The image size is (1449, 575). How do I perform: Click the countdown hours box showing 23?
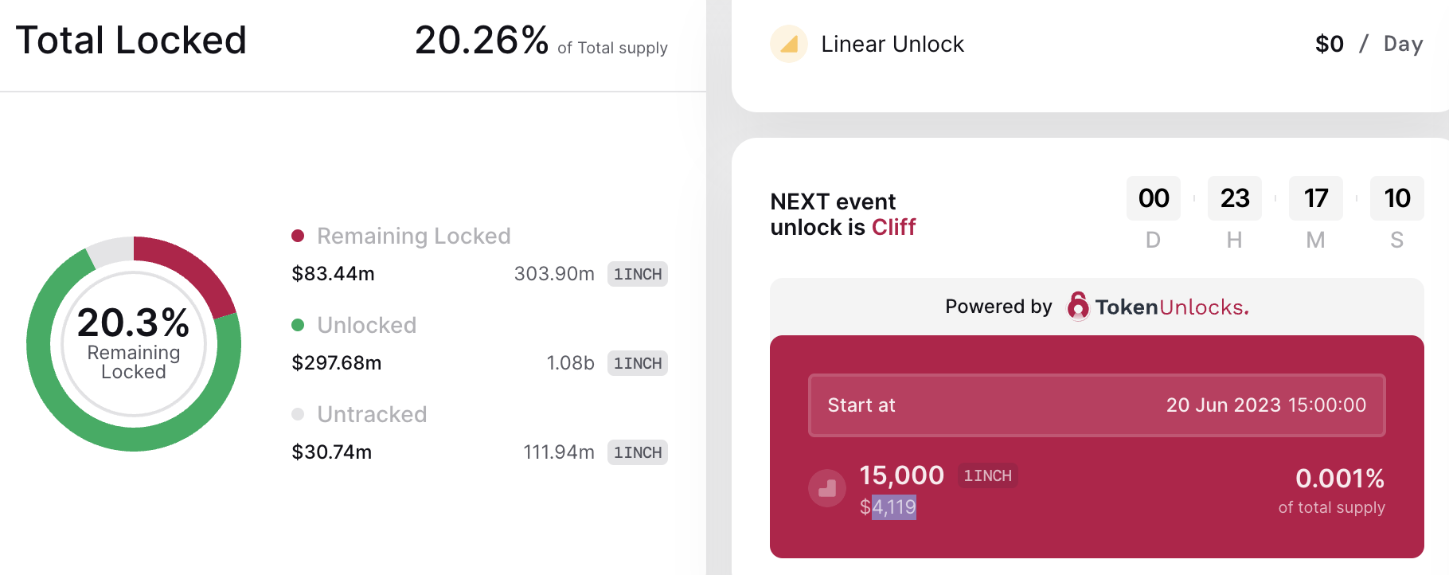(x=1234, y=198)
